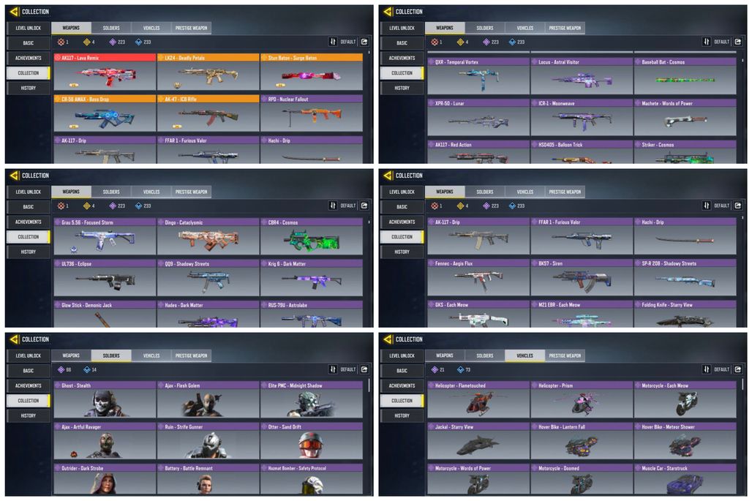Viewport: 752px width, 501px height.
Task: Select the epic filter icon showing 66
Action: click(x=61, y=369)
